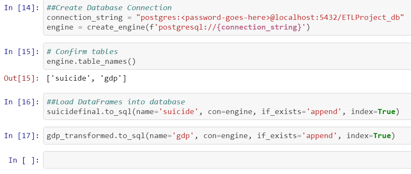The width and height of the screenshot is (411, 174).
Task: Click the '##Load DataFrames into database' comment
Action: 116,102
